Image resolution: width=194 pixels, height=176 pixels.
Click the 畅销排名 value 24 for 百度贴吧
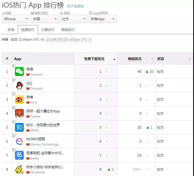pos(139,155)
